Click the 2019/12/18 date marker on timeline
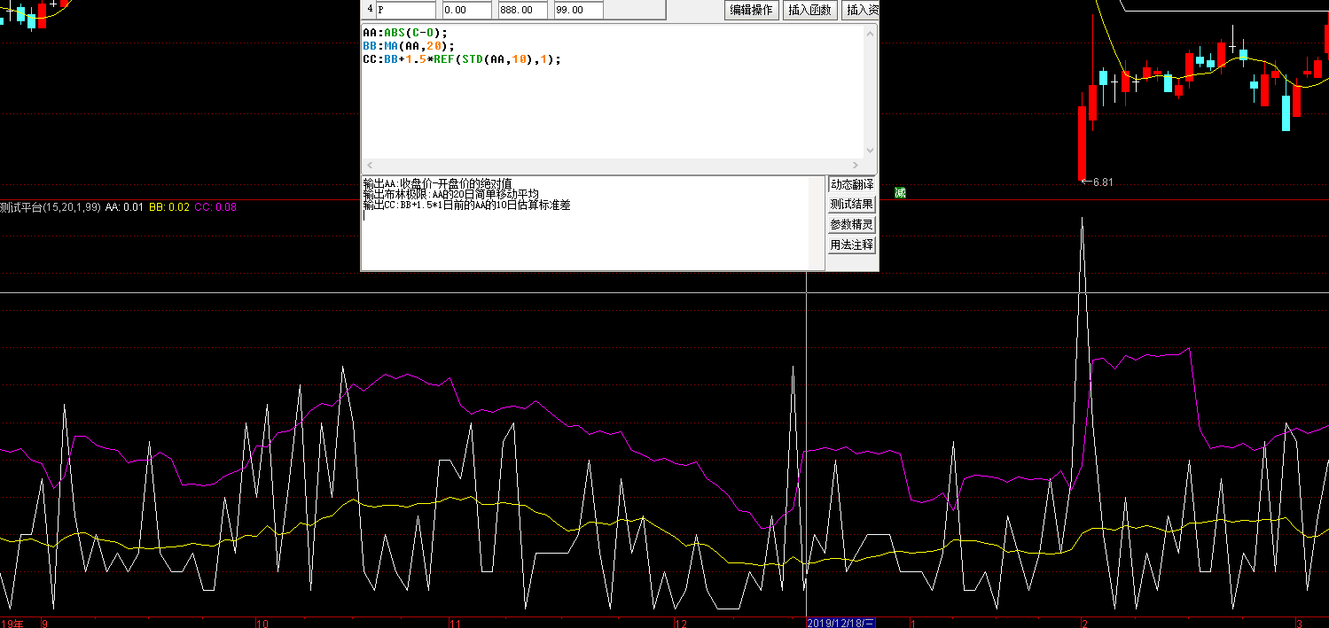 pos(840,623)
